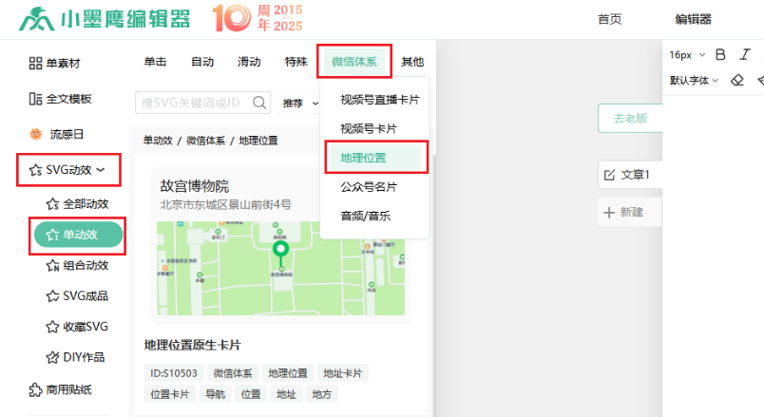Viewport: 764px width, 417px height.
Task: Open 单素材 in the sidebar
Action: pyautogui.click(x=54, y=64)
